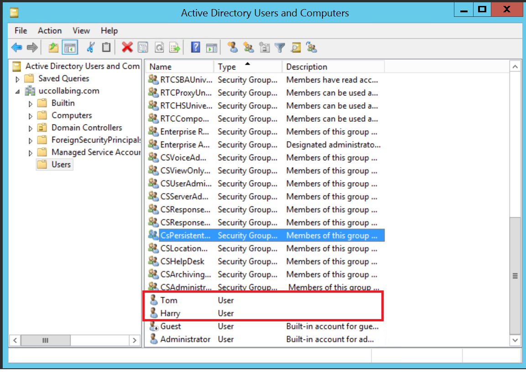Open the blue Help question-mark icon
This screenshot has width=526, height=376.
point(195,47)
